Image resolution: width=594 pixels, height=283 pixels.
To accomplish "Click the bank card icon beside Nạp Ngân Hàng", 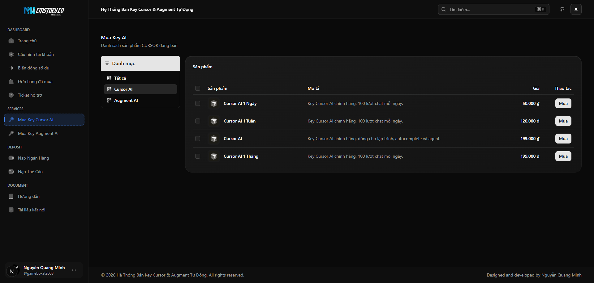I will tap(11, 158).
